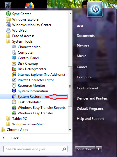Click the Computer icon under System Tools

14,52
